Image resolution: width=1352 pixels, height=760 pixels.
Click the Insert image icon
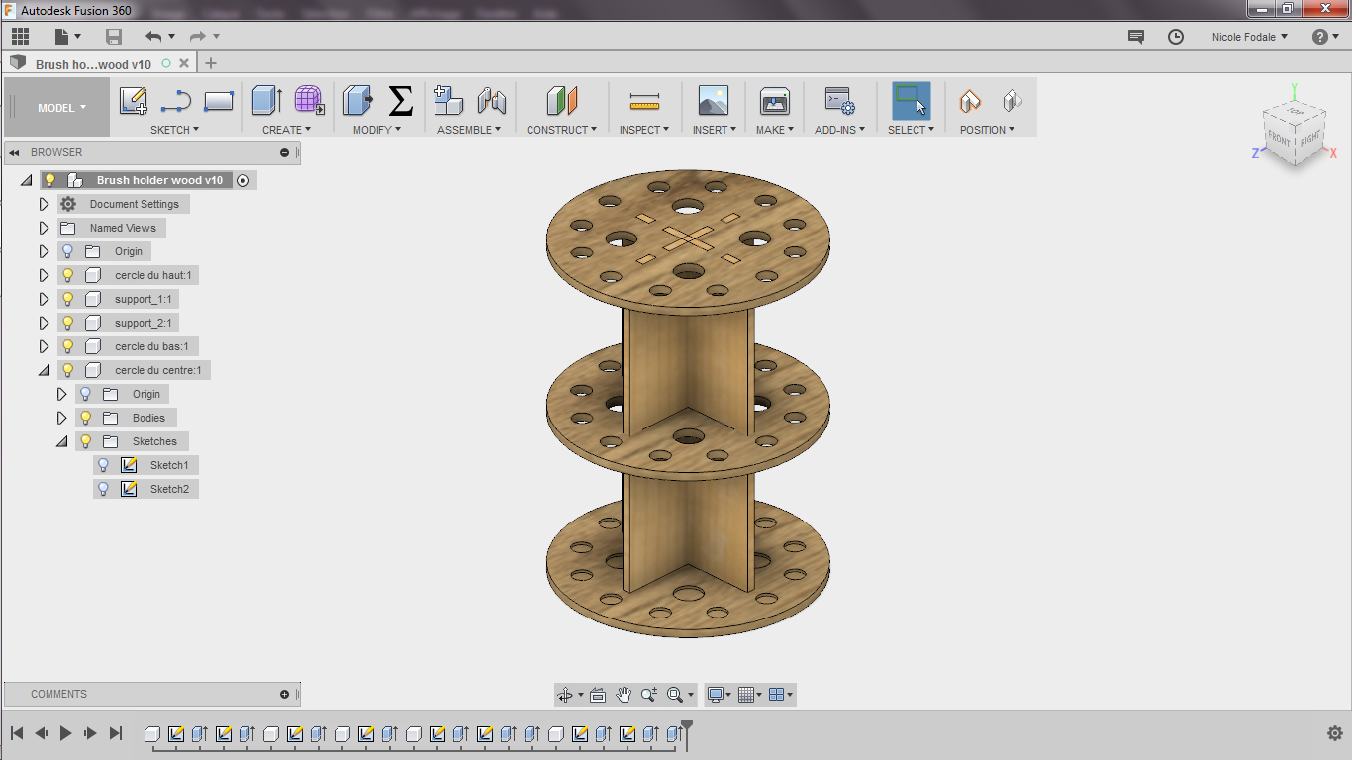tap(713, 101)
